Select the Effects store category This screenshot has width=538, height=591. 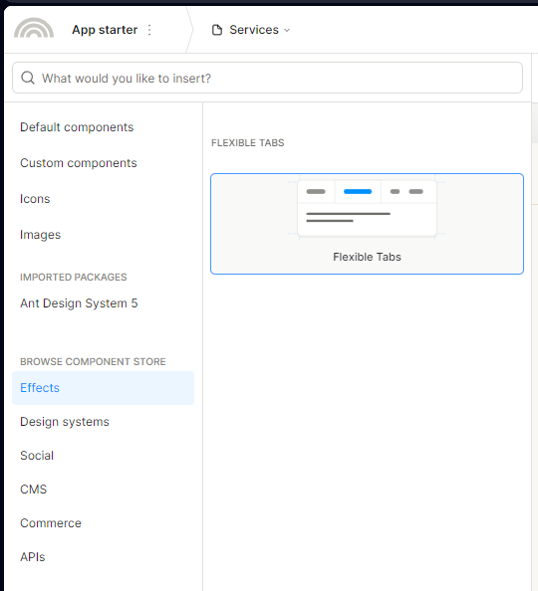click(103, 388)
